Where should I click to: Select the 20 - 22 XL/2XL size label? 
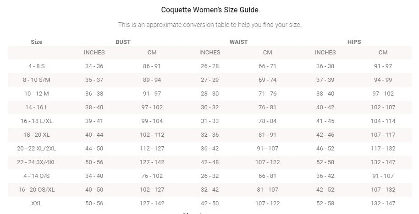pos(36,149)
